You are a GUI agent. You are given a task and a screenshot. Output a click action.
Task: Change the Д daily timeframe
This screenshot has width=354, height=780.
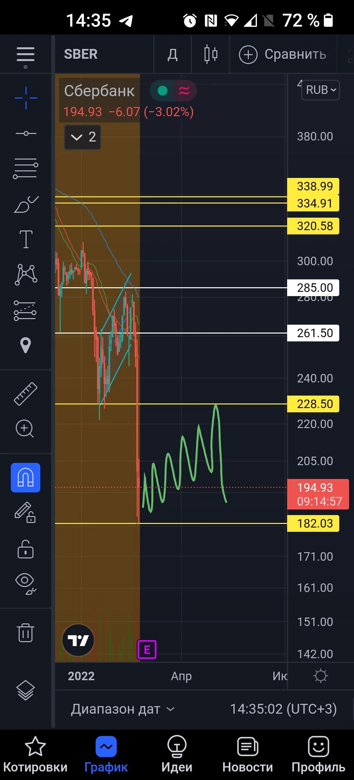(x=172, y=54)
